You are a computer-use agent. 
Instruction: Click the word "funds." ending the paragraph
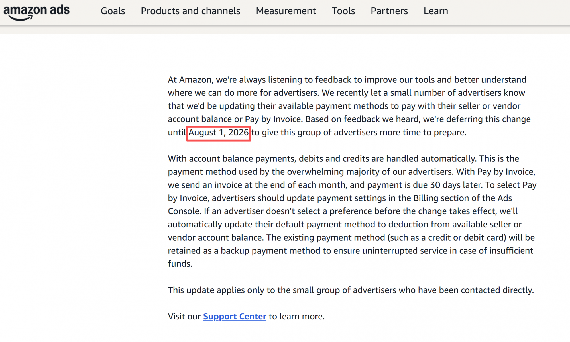(x=180, y=264)
